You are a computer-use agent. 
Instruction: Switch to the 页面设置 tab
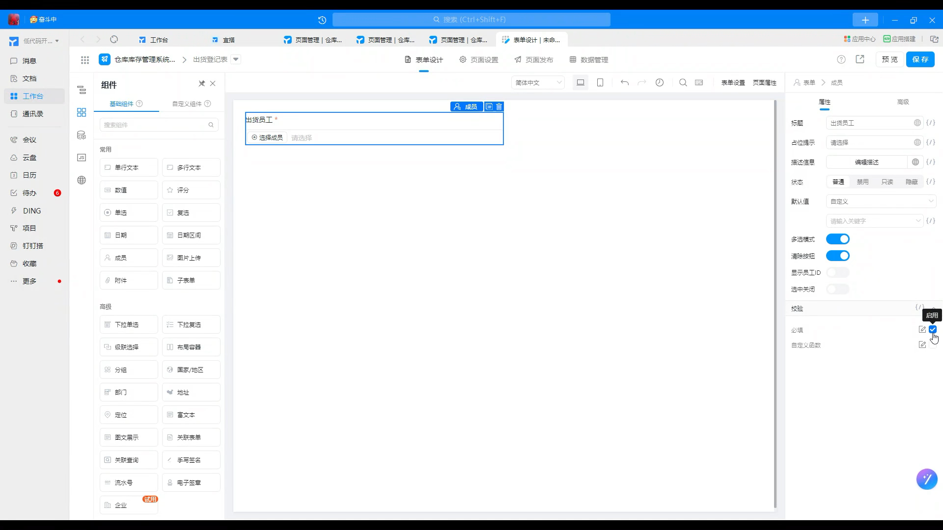(479, 59)
